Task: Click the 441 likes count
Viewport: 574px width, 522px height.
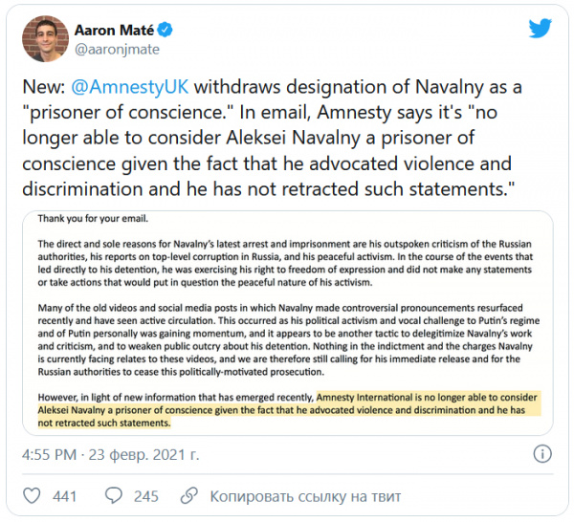Action: pyautogui.click(x=64, y=496)
